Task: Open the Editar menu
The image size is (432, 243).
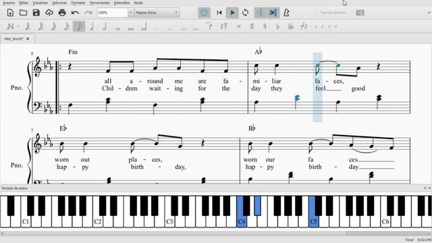Action: pos(24,3)
